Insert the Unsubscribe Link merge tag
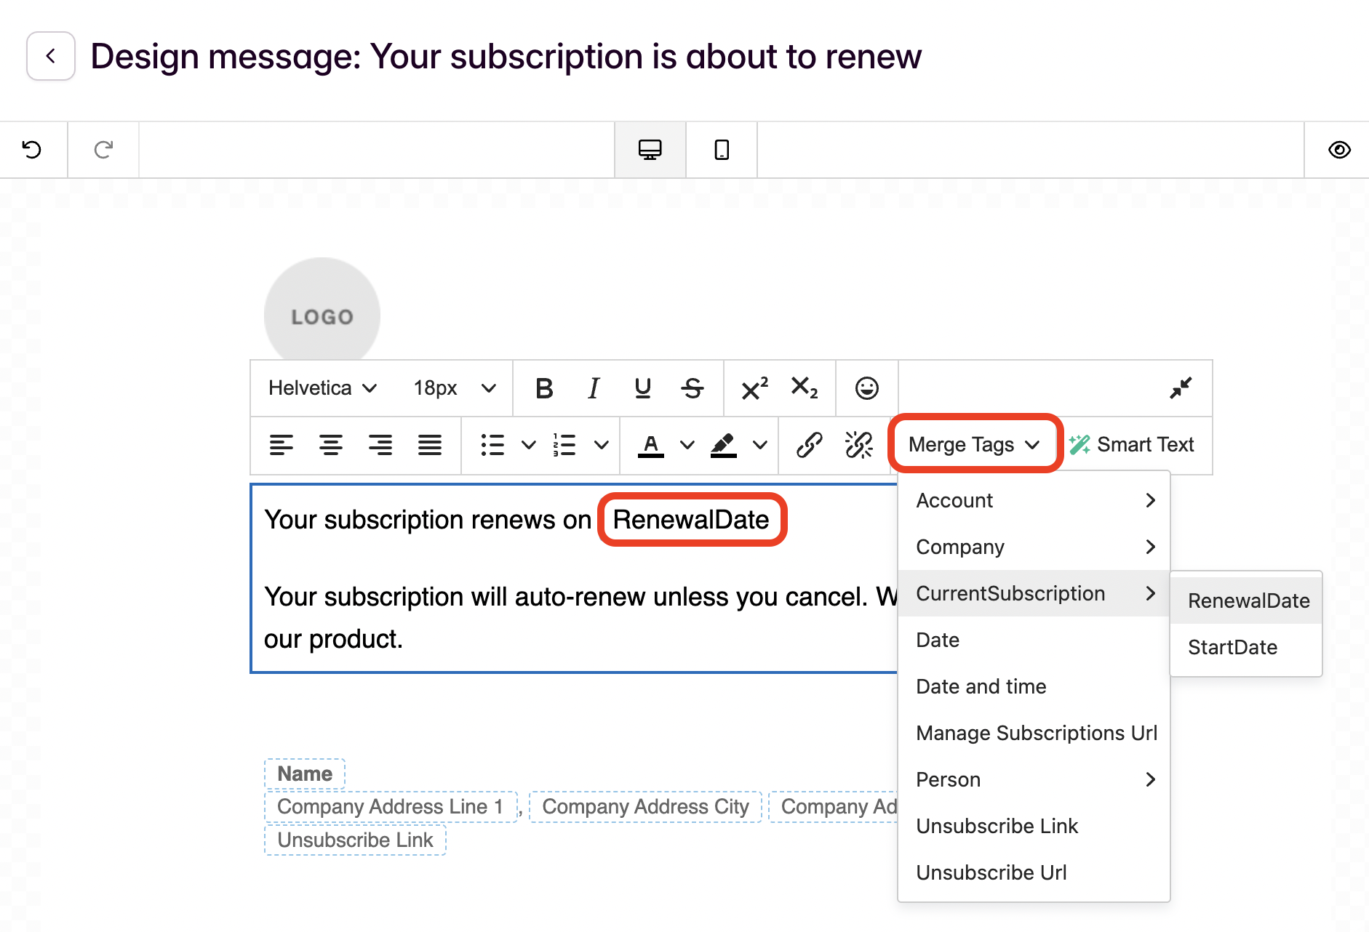Screen dimensions: 1369x932 (x=1034, y=826)
